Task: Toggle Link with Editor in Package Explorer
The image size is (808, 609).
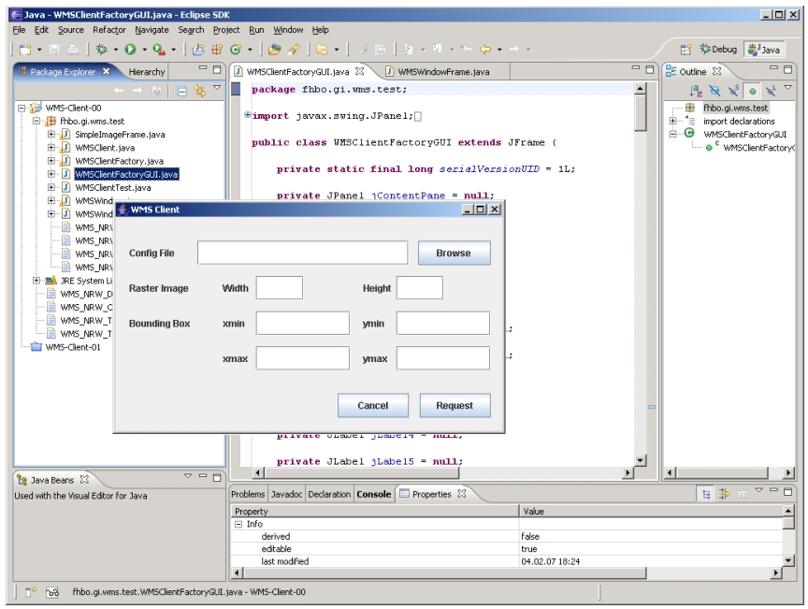Action: [199, 92]
